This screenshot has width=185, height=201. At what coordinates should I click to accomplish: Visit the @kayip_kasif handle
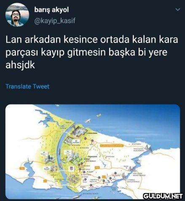tap(55, 21)
